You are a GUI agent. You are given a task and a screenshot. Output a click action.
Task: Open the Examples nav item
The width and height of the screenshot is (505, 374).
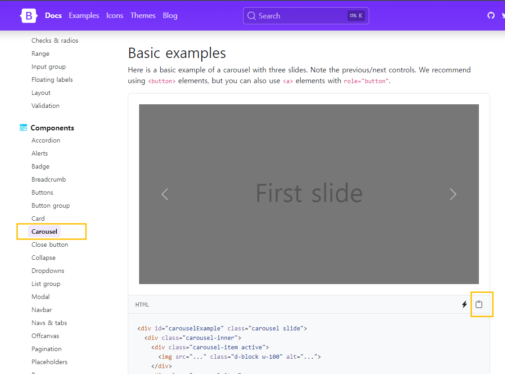(84, 15)
